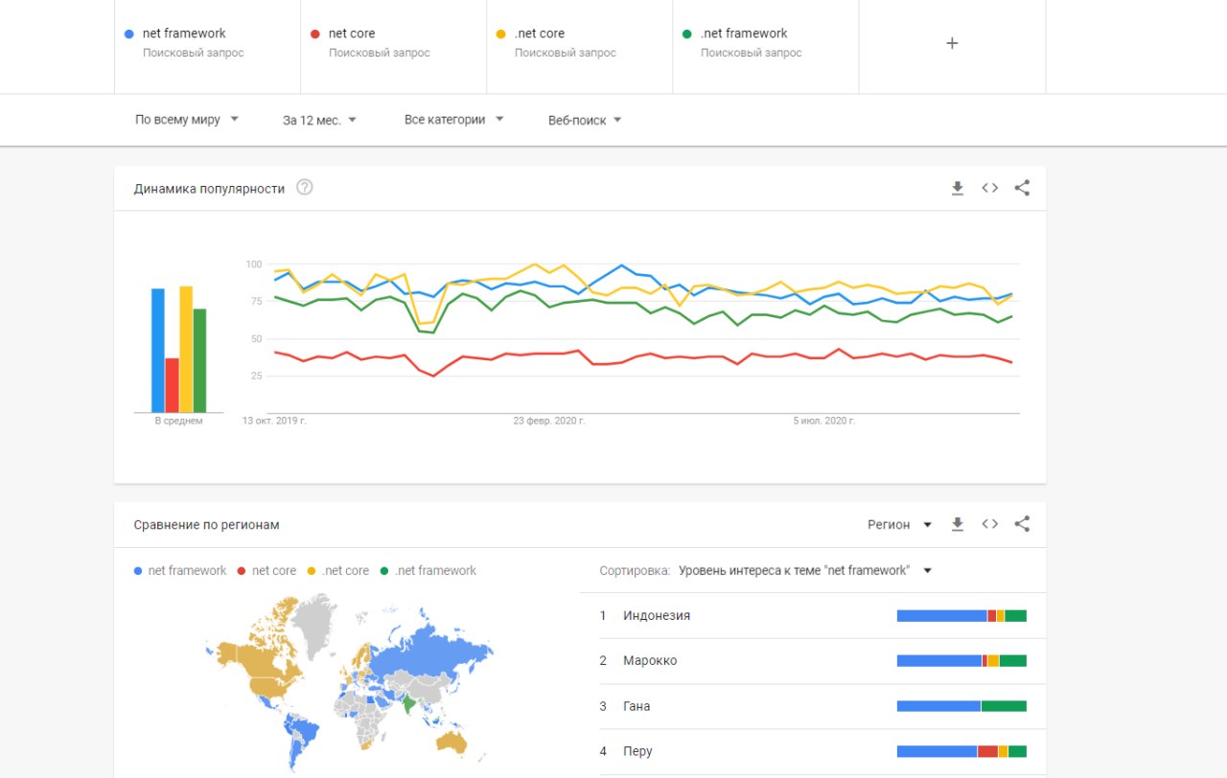This screenshot has height=778, width=1227.
Task: Open embed code for Сравнение по регионам
Action: (990, 524)
